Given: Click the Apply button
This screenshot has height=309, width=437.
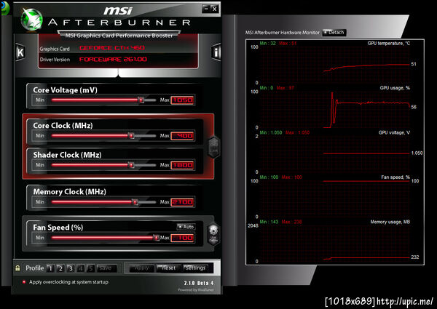Looking at the screenshot, I should tap(142, 268).
